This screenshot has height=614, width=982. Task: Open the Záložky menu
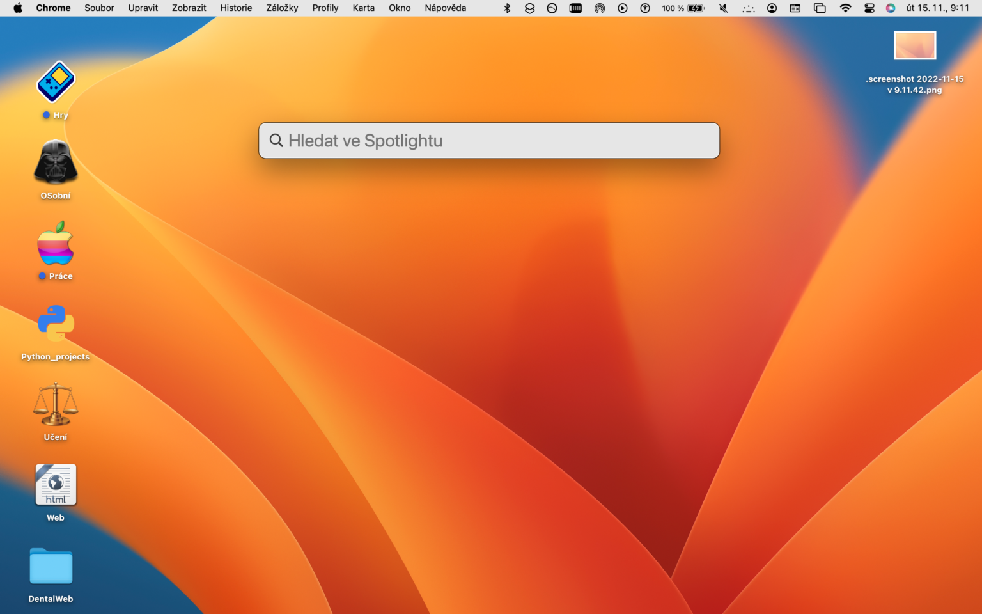282,8
